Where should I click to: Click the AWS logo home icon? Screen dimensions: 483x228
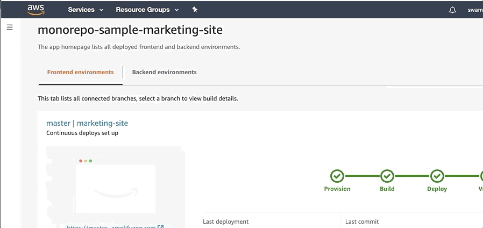pyautogui.click(x=35, y=10)
